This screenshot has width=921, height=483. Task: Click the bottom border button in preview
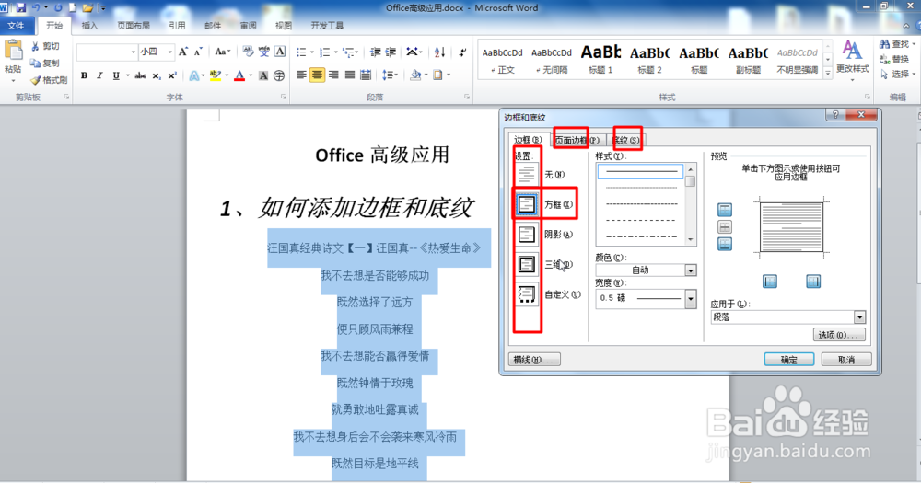pos(725,244)
